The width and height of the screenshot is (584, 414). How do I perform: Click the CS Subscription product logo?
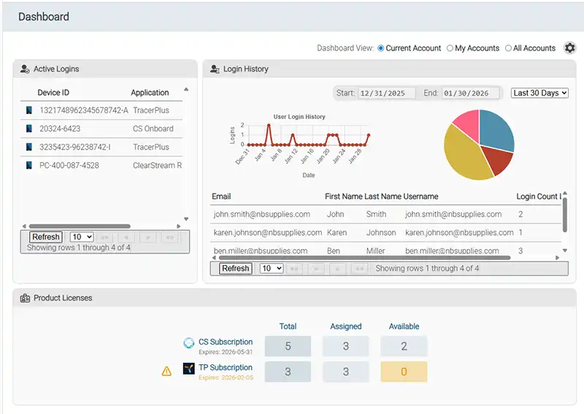[x=189, y=342]
